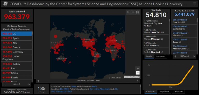Zoom in on the map

[138, 69]
